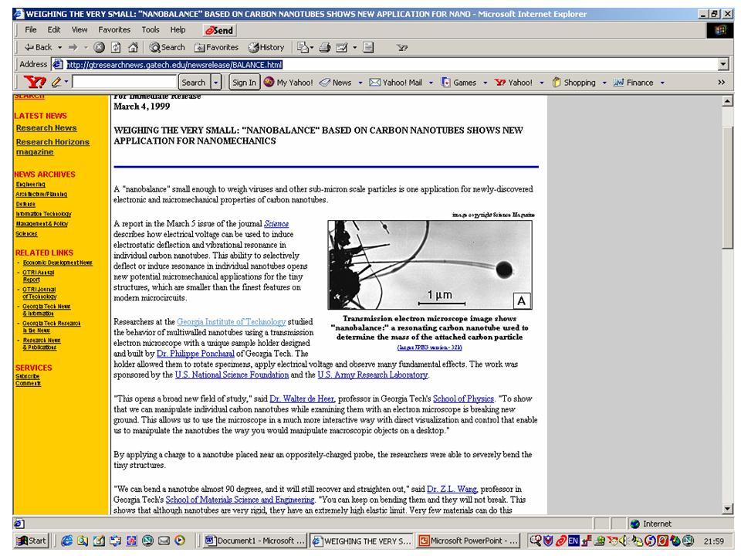Launch Internet Explorer from Quick Launch
741x556 pixels.
click(66, 541)
